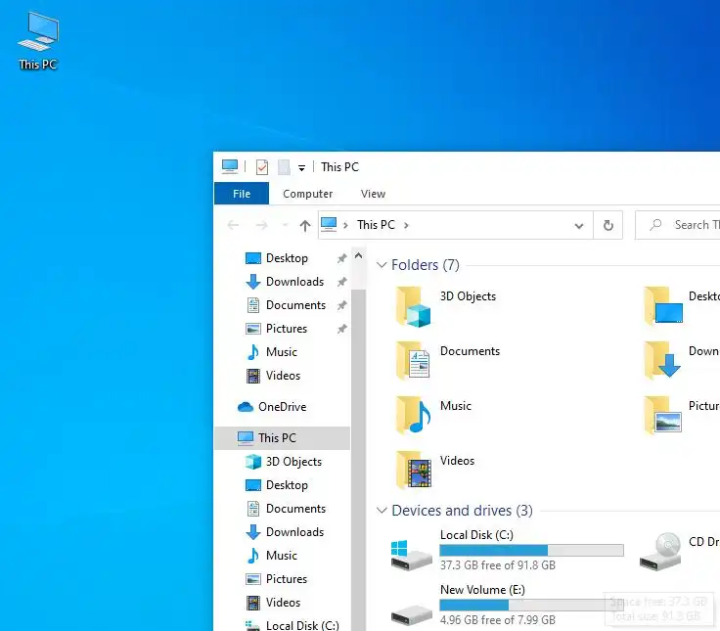
Task: Click the pin icon beside Pictures
Action: click(341, 329)
